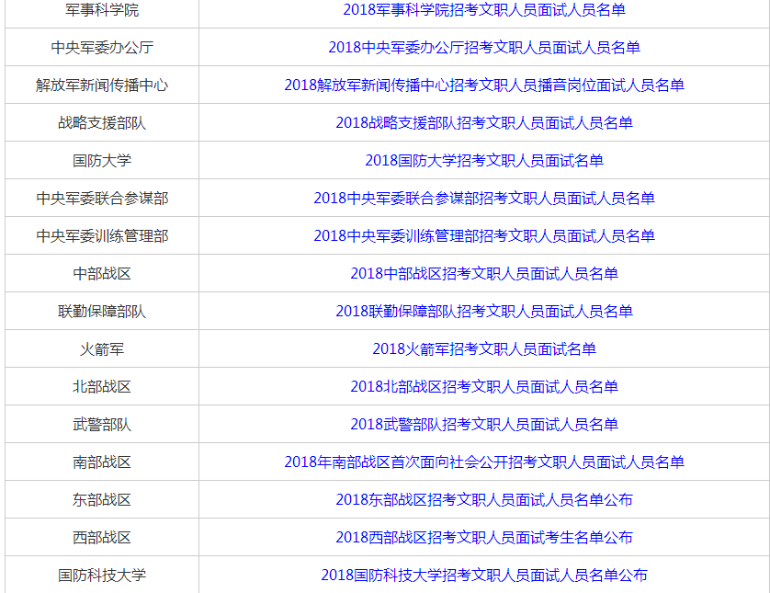This screenshot has height=593, width=770.
Task: Open the 2018中央军委办公厅 interview list link
Action: click(484, 47)
